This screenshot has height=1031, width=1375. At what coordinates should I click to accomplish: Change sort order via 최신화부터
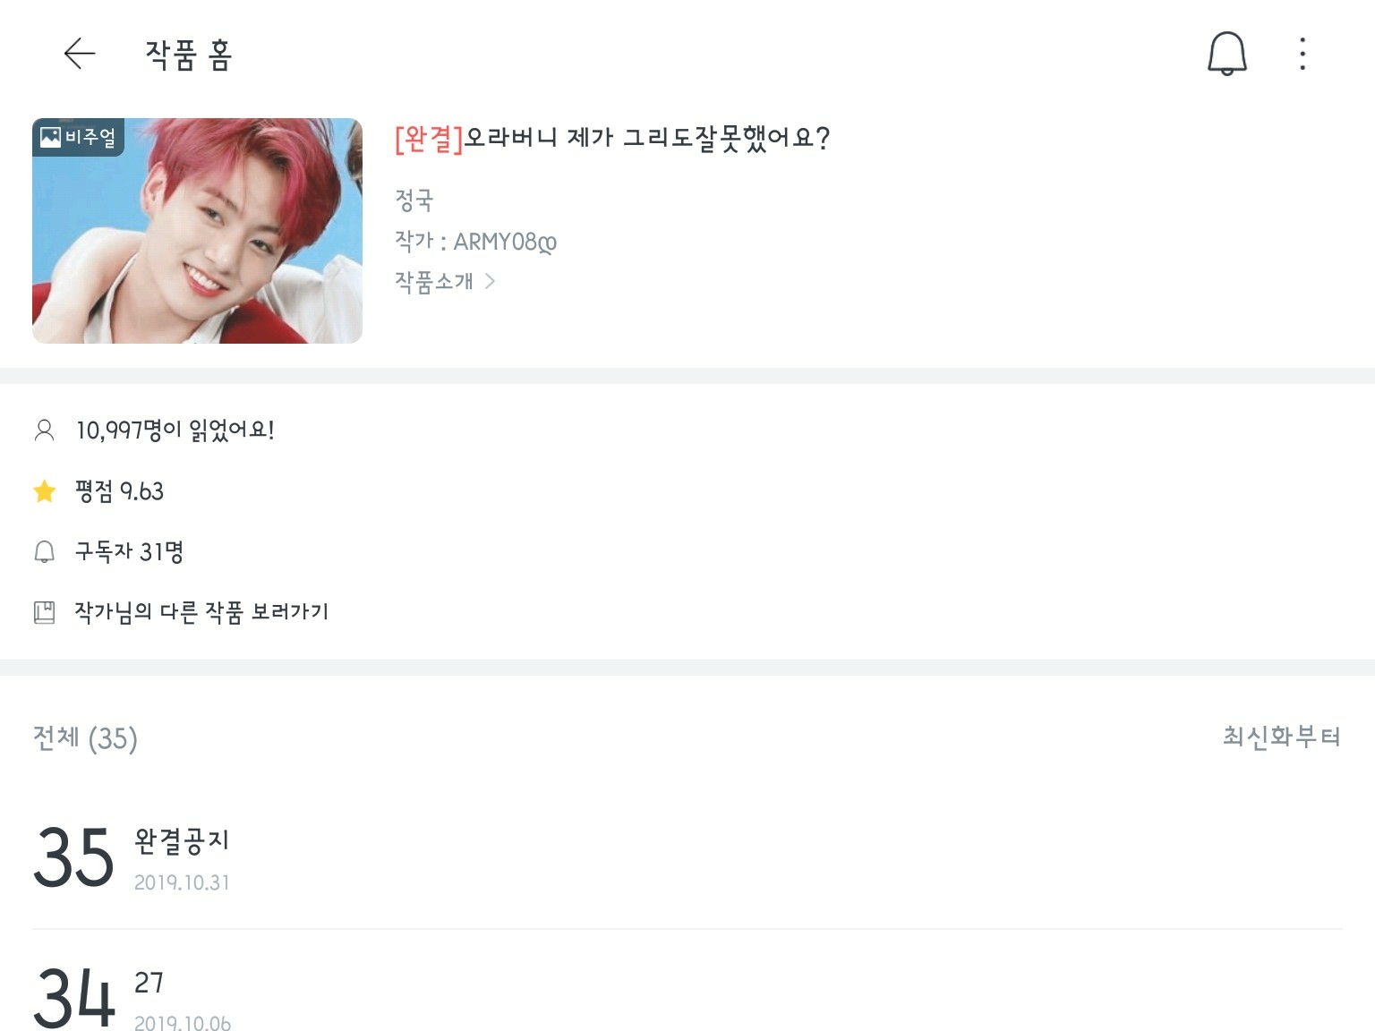(x=1282, y=737)
